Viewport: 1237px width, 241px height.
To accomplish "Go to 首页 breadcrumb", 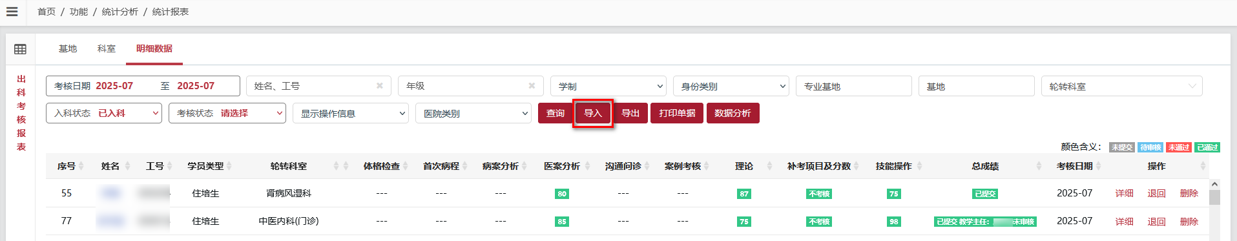I will click(x=47, y=12).
